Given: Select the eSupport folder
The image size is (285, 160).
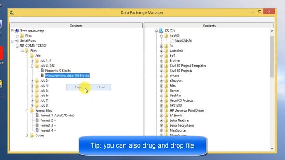Looking at the screenshot, I should pyautogui.click(x=176, y=80).
